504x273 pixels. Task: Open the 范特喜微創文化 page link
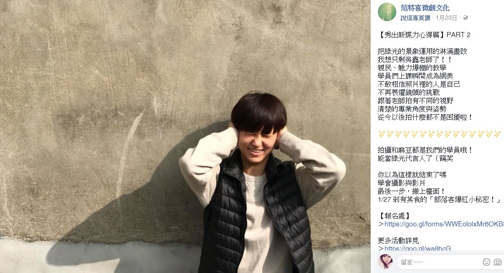(x=425, y=8)
